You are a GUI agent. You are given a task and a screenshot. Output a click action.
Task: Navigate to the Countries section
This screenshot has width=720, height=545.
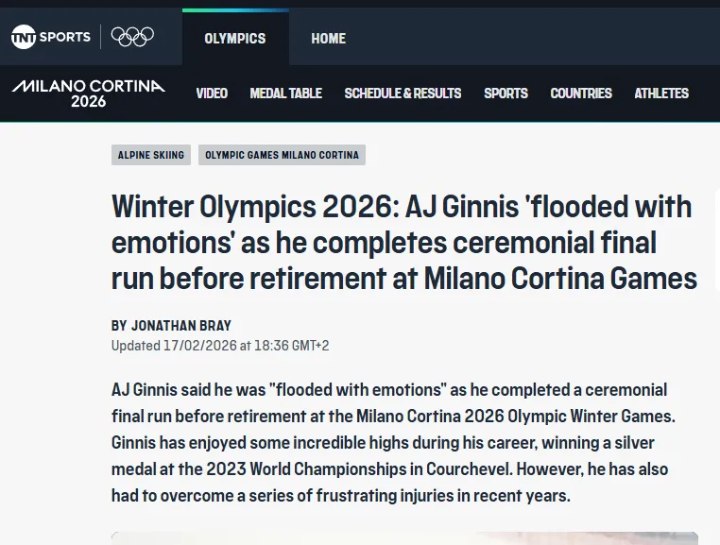pos(581,94)
